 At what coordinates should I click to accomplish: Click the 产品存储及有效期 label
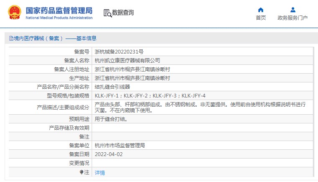pyautogui.click(x=69, y=128)
